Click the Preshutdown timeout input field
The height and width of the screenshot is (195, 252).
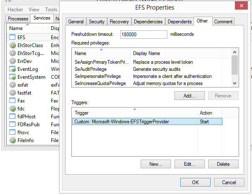pos(143,35)
